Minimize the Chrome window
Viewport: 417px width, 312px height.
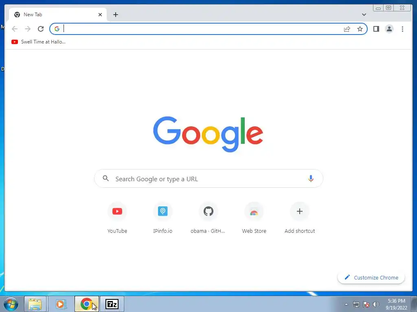pyautogui.click(x=378, y=8)
